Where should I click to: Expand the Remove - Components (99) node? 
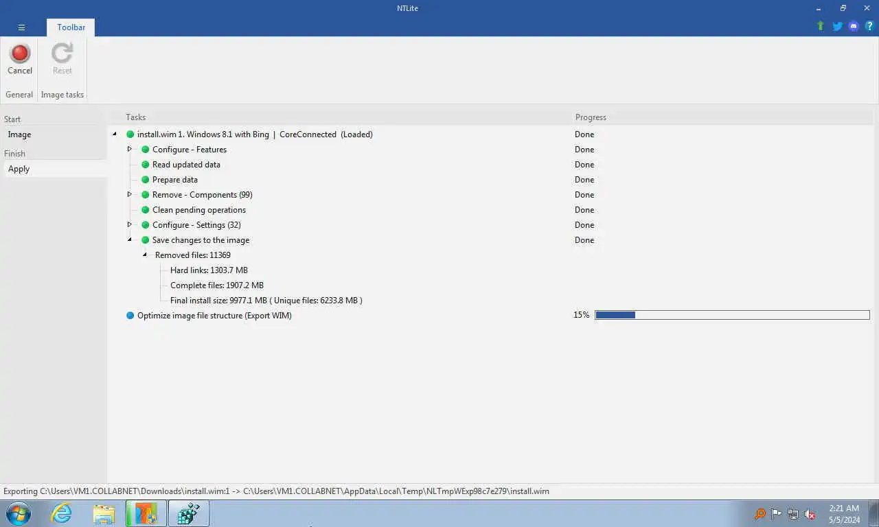[129, 194]
